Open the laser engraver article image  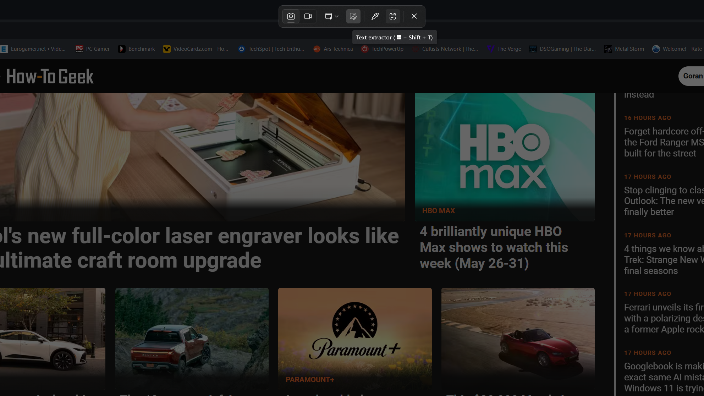pos(202,157)
